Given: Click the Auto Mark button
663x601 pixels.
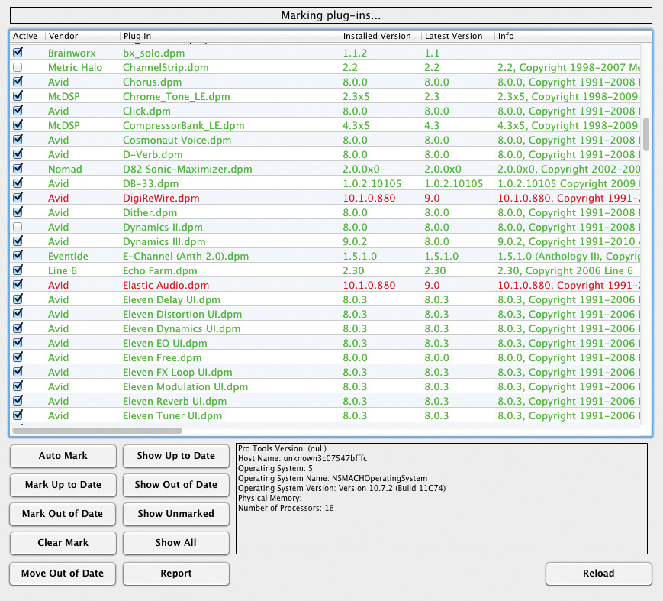Looking at the screenshot, I should coord(63,456).
